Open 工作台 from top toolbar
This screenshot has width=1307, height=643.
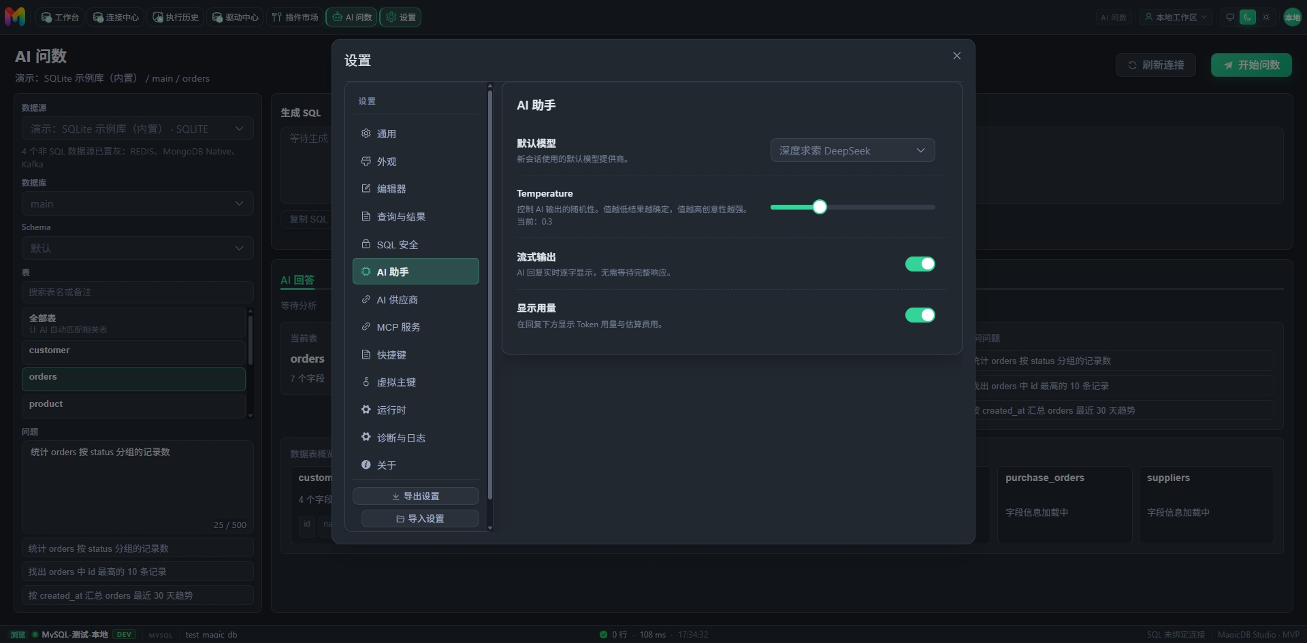[x=60, y=17]
